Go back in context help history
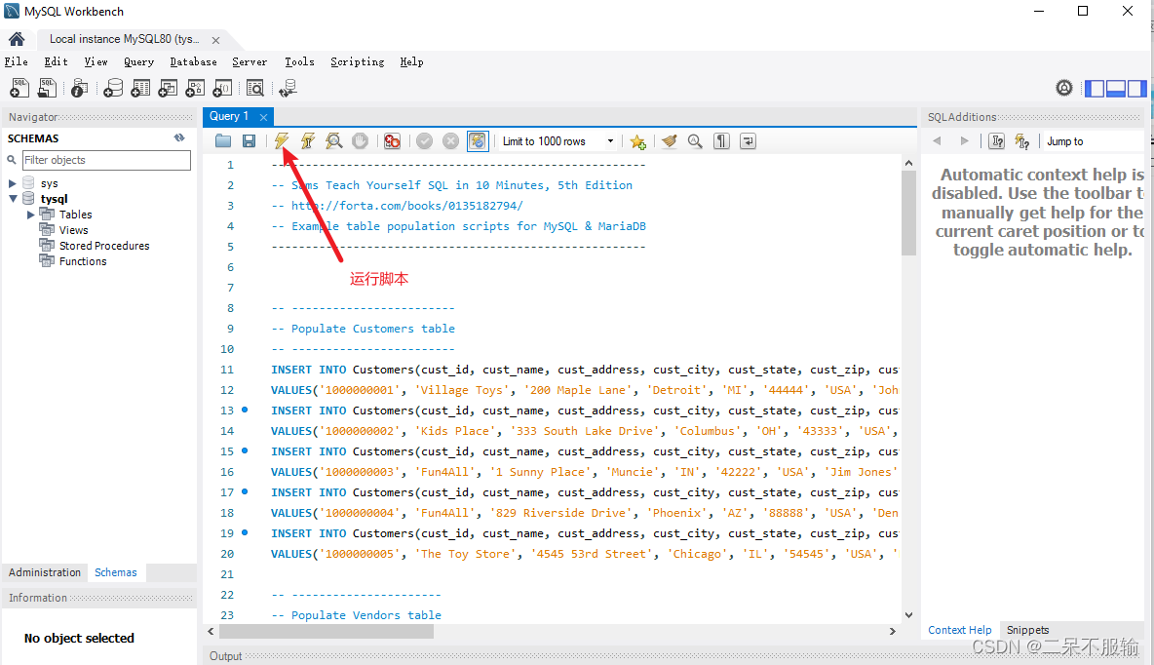The height and width of the screenshot is (665, 1154). tap(937, 140)
